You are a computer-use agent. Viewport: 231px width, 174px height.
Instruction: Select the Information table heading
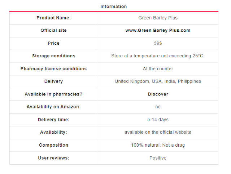pos(114,6)
